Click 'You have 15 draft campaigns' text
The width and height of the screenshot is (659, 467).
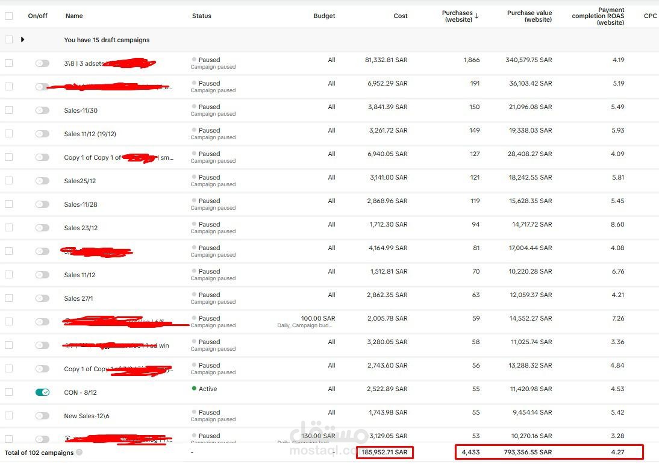click(x=107, y=40)
